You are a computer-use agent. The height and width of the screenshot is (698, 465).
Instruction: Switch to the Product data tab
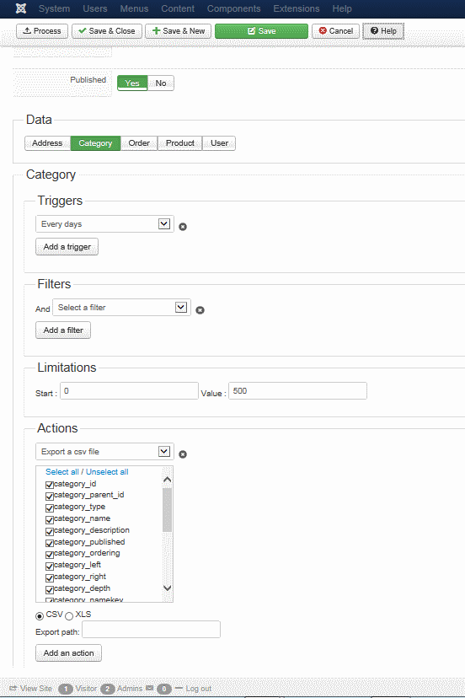(x=179, y=143)
